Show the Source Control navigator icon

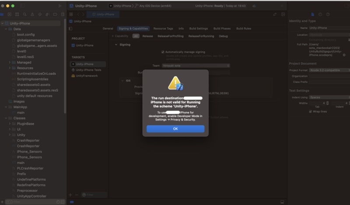[9, 14]
